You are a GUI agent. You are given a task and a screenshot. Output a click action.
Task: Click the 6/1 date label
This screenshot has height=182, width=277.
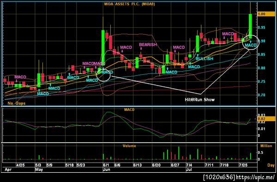coord(106,165)
